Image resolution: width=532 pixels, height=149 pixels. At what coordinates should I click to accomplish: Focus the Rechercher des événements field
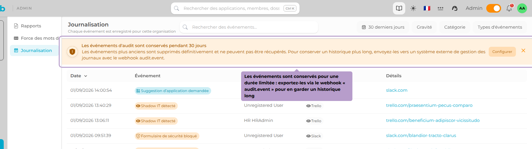click(x=249, y=27)
